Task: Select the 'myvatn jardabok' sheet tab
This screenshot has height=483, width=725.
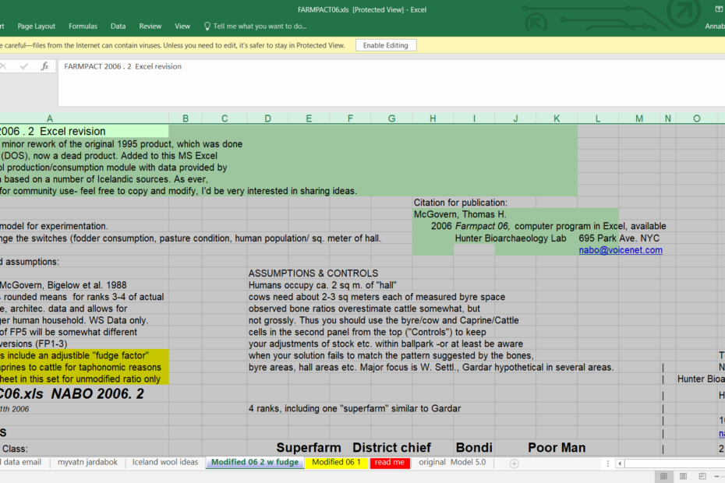Action: 87,461
